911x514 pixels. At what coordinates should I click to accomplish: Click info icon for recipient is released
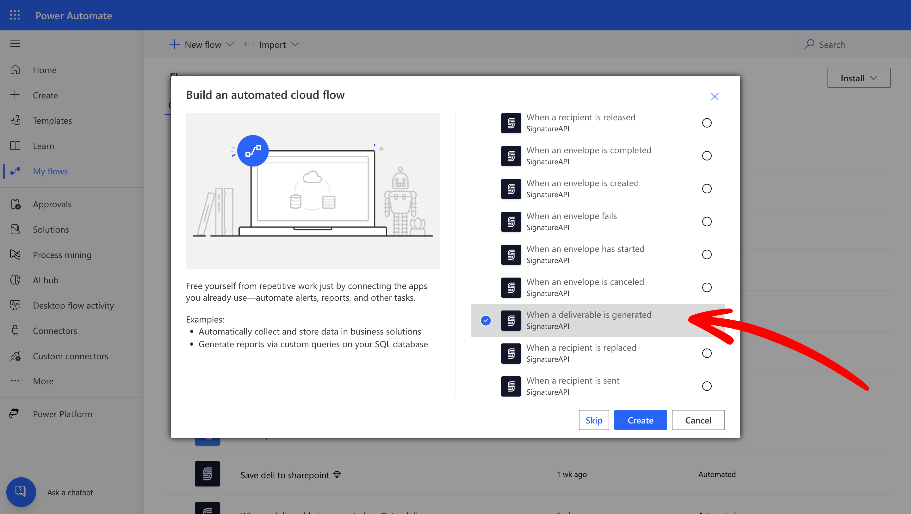click(706, 123)
